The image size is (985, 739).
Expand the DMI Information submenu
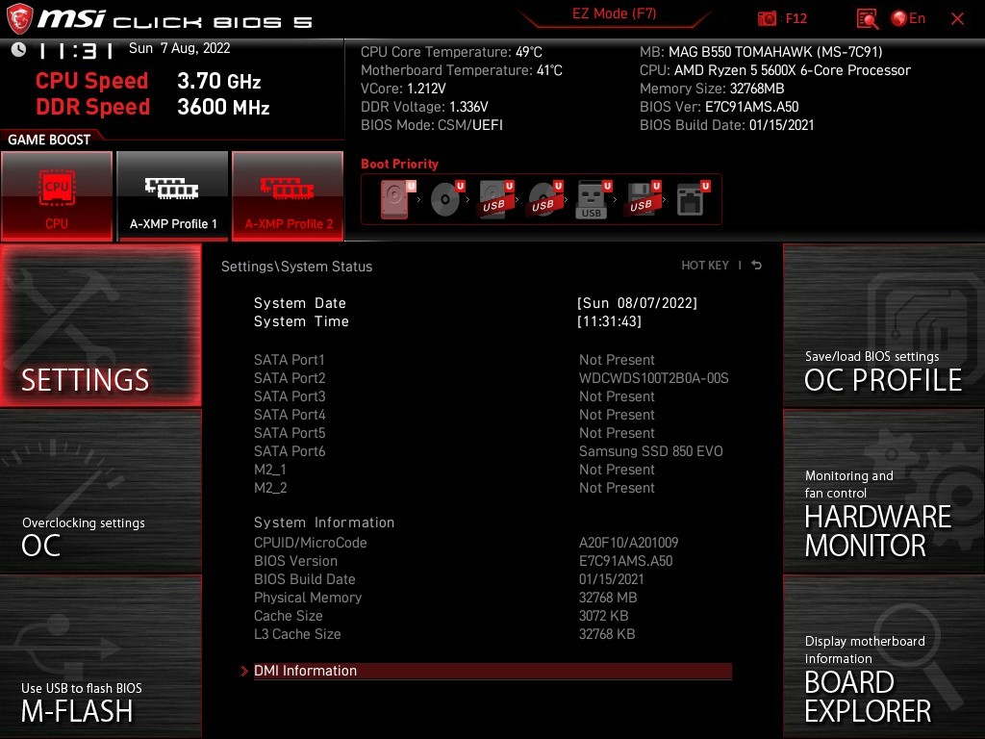[492, 671]
